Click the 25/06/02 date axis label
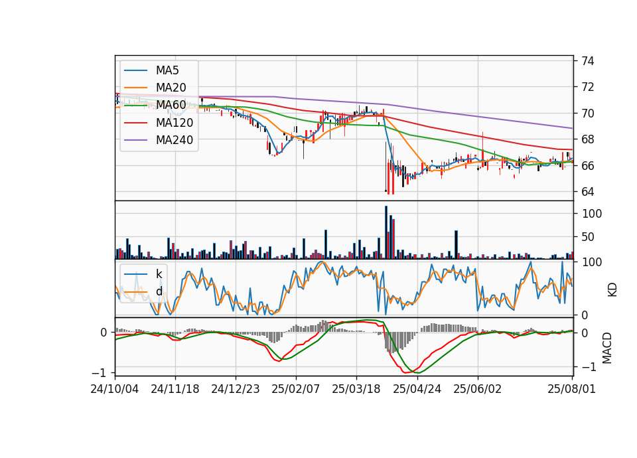The image size is (637, 458). point(477,389)
